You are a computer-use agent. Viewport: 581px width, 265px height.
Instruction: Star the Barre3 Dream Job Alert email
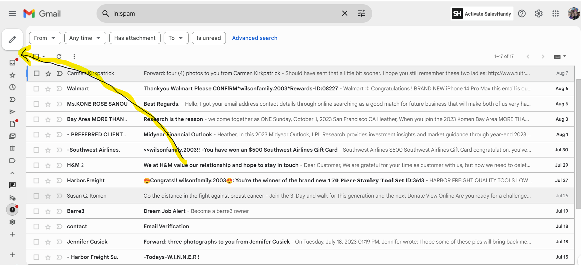pos(48,211)
